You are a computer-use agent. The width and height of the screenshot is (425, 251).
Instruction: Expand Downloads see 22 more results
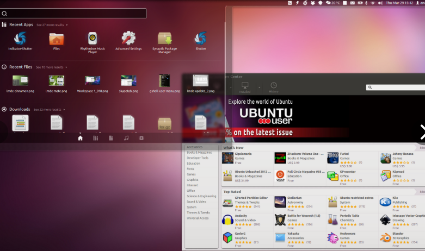click(49, 110)
